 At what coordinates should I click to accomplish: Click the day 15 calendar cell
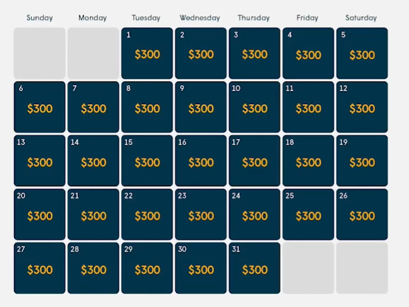pyautogui.click(x=147, y=161)
